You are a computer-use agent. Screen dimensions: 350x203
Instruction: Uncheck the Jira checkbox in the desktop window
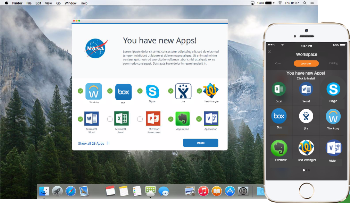[171, 91]
